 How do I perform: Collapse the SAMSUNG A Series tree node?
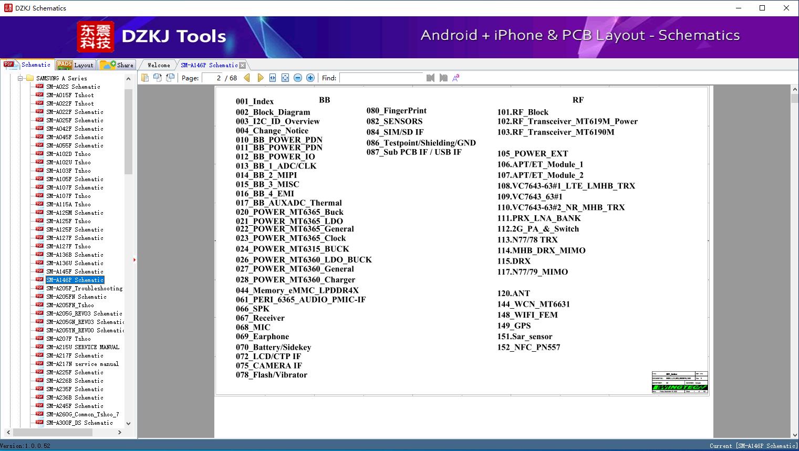point(20,78)
